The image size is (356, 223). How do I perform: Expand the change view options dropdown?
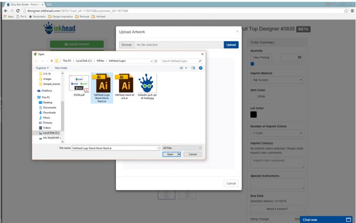coord(186,68)
